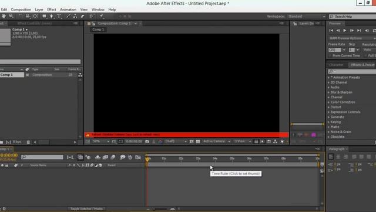This screenshot has height=212, width=376.
Task: Take a snapshot with camera icon
Action: (147, 141)
